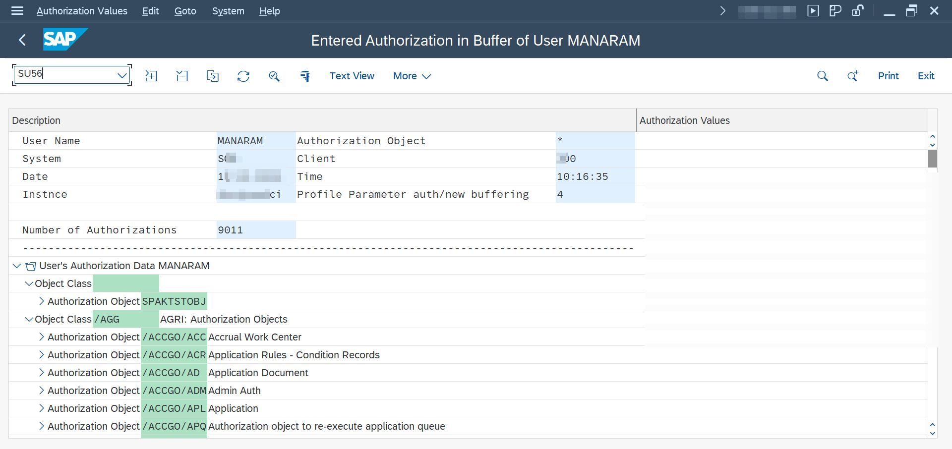Click the magnifier-with-checkmark toolbar icon
The height and width of the screenshot is (449, 952).
point(274,76)
